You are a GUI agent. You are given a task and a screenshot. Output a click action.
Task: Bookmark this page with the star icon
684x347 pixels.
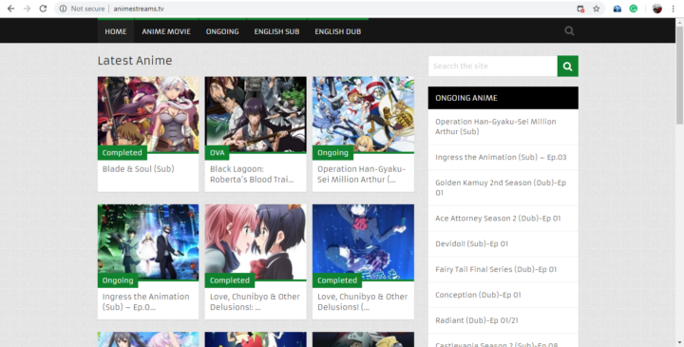point(596,9)
